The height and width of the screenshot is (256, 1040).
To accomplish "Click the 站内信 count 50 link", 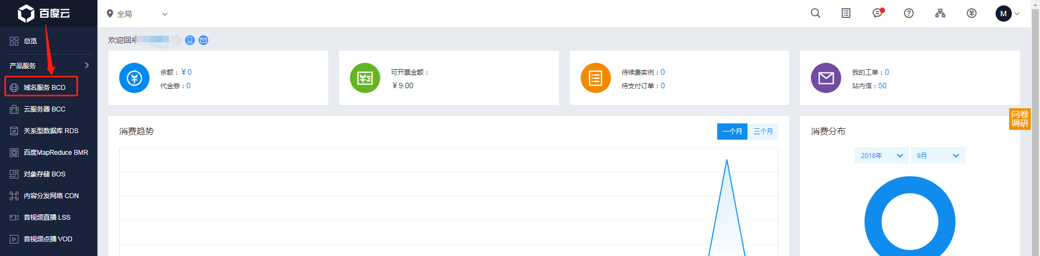I will (882, 86).
